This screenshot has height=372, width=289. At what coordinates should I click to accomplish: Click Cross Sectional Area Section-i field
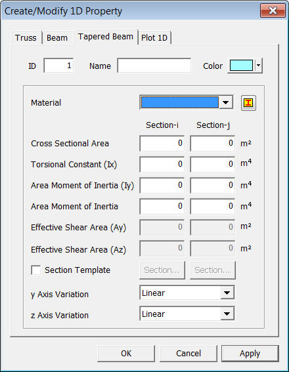pos(162,143)
